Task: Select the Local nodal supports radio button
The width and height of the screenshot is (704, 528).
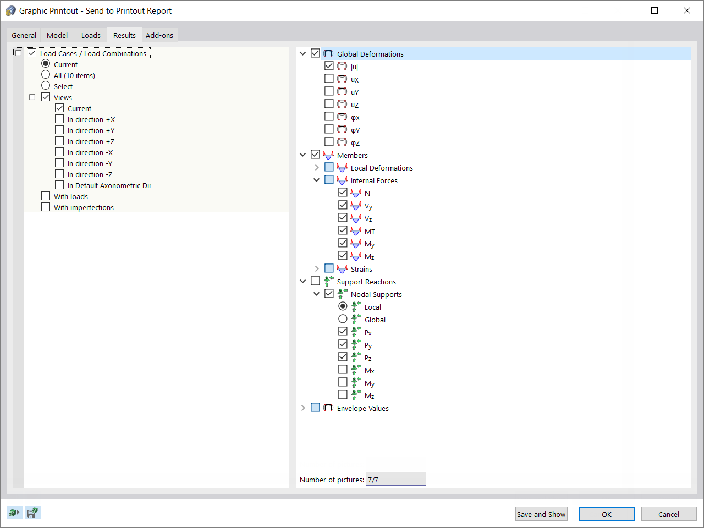Action: click(343, 306)
